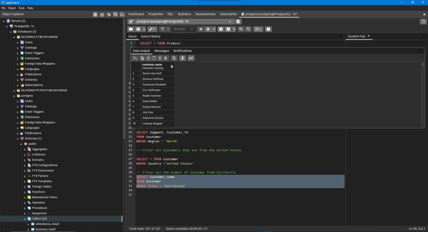The height and width of the screenshot is (232, 428).
Task: Open the PSQL Tool terminal icon
Action: [123, 14]
